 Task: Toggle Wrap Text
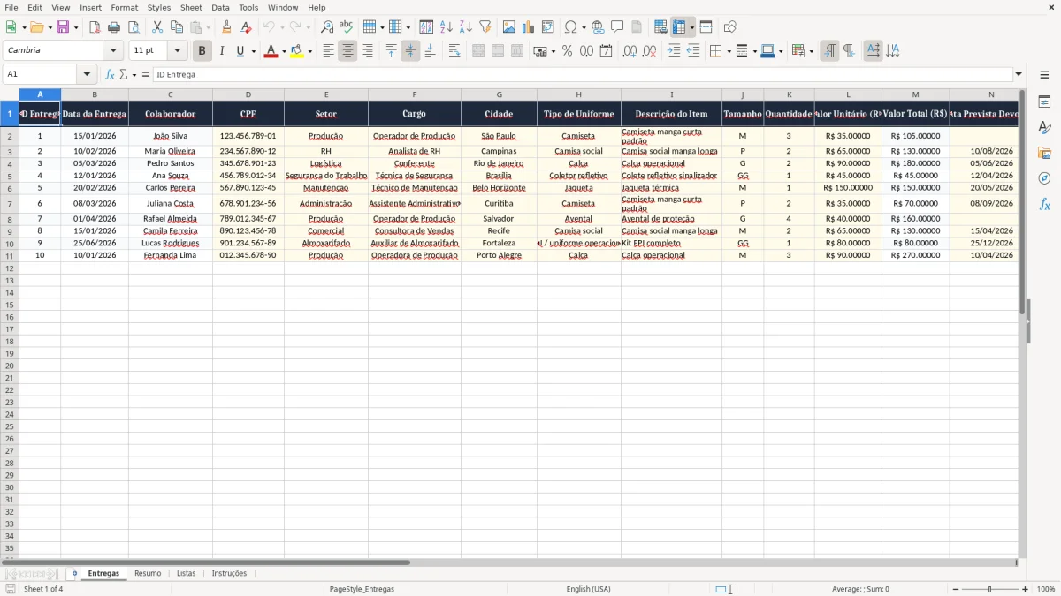pyautogui.click(x=454, y=51)
